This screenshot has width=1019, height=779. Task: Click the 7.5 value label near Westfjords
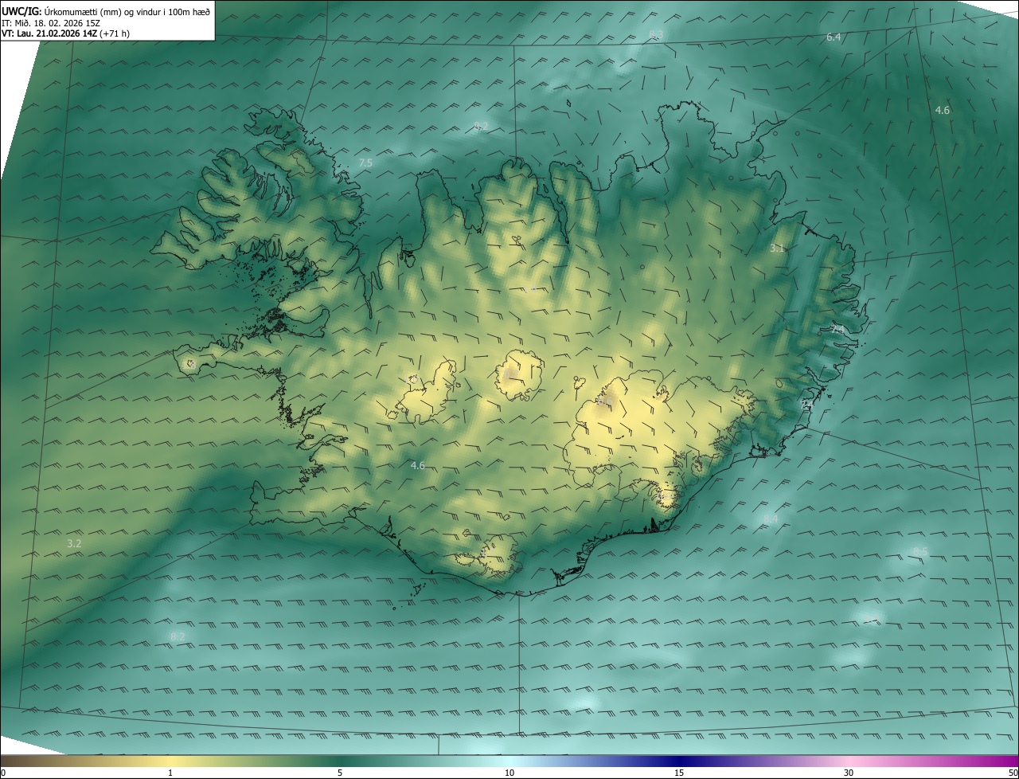(365, 162)
